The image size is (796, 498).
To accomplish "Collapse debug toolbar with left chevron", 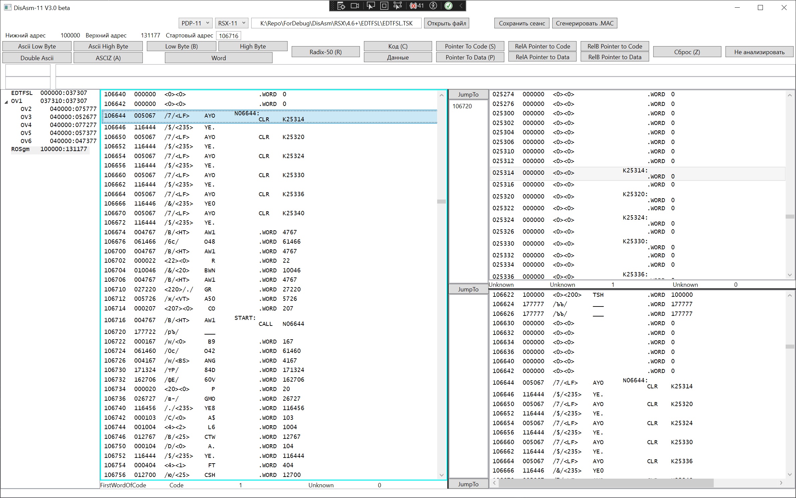I will tap(461, 6).
